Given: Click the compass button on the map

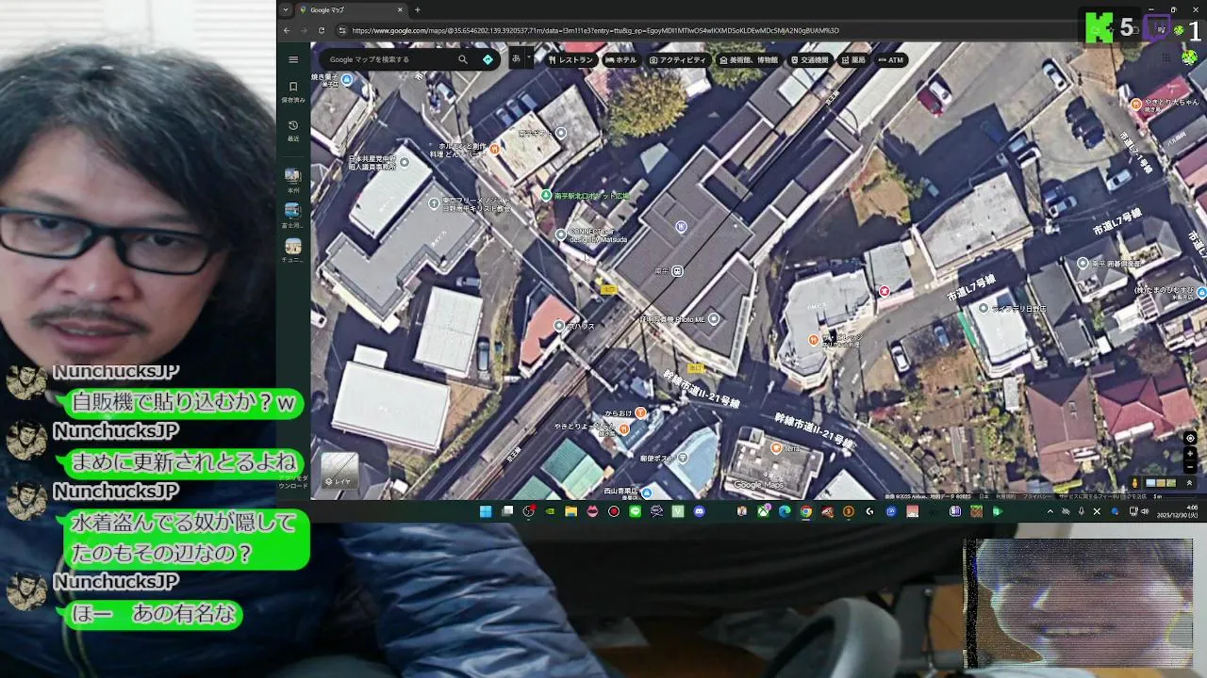Looking at the screenshot, I should 1190,438.
